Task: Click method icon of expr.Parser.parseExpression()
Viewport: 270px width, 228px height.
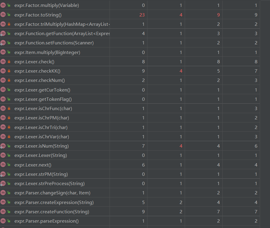Action: 3,221
